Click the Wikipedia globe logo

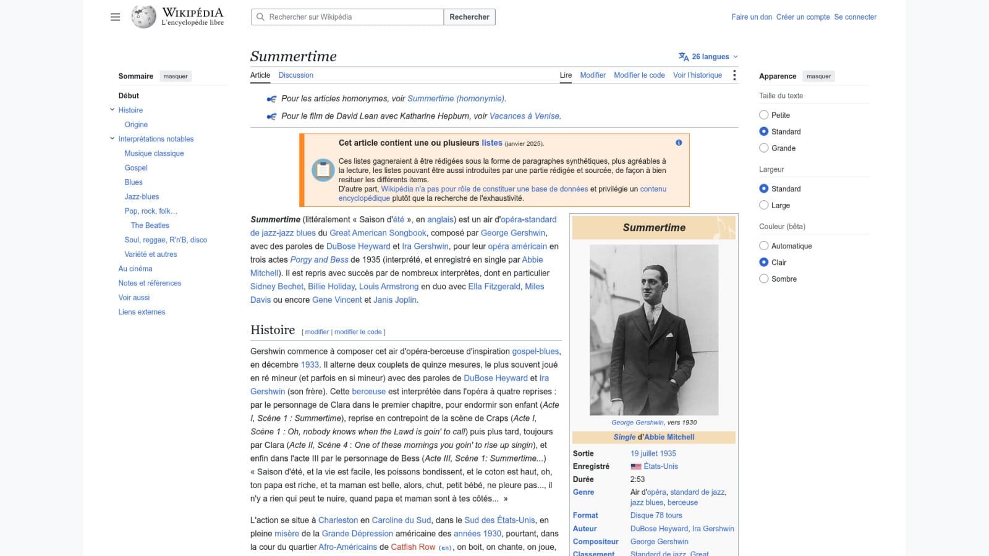[143, 17]
